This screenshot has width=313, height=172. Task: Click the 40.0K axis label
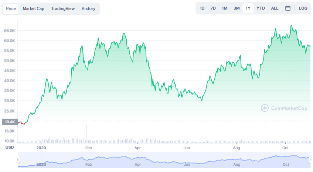click(x=9, y=81)
